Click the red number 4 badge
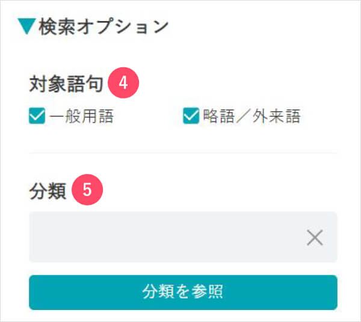Viewport: 361px width, 322px height. (x=123, y=83)
